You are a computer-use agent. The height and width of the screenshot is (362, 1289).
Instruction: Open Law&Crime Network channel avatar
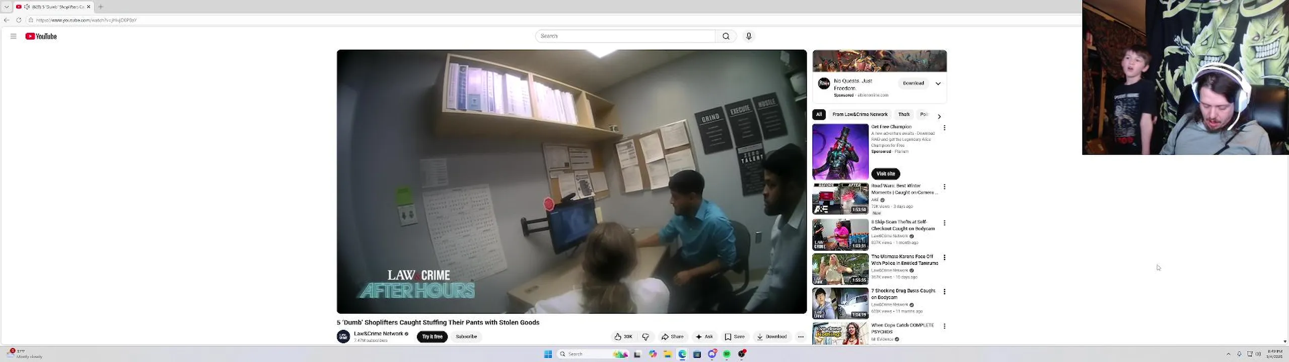(x=343, y=336)
